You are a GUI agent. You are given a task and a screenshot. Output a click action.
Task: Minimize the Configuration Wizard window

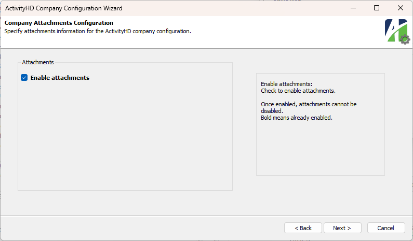pyautogui.click(x=353, y=8)
